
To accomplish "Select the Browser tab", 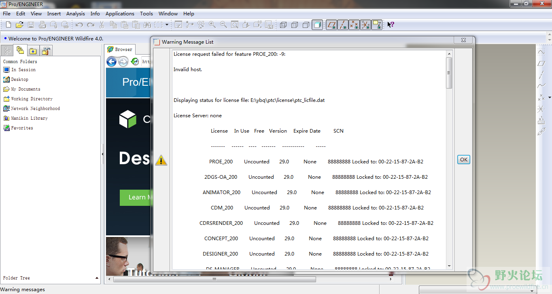I will (x=120, y=49).
